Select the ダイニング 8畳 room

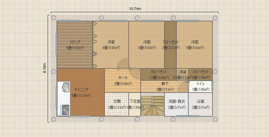pyautogui.click(x=81, y=93)
